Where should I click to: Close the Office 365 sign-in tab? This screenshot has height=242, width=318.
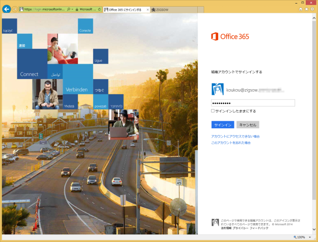click(148, 10)
